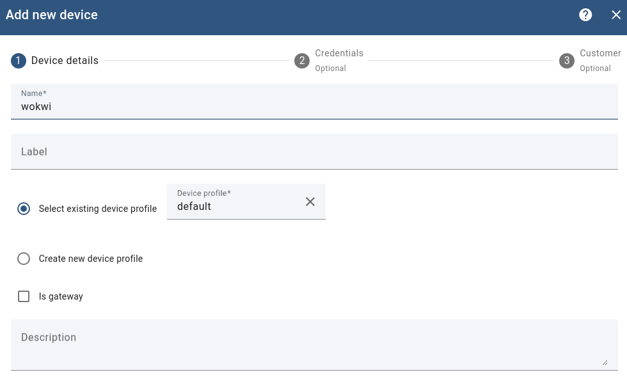This screenshot has height=386, width=627.
Task: Click the Name field containing wokwi
Action: (x=313, y=107)
